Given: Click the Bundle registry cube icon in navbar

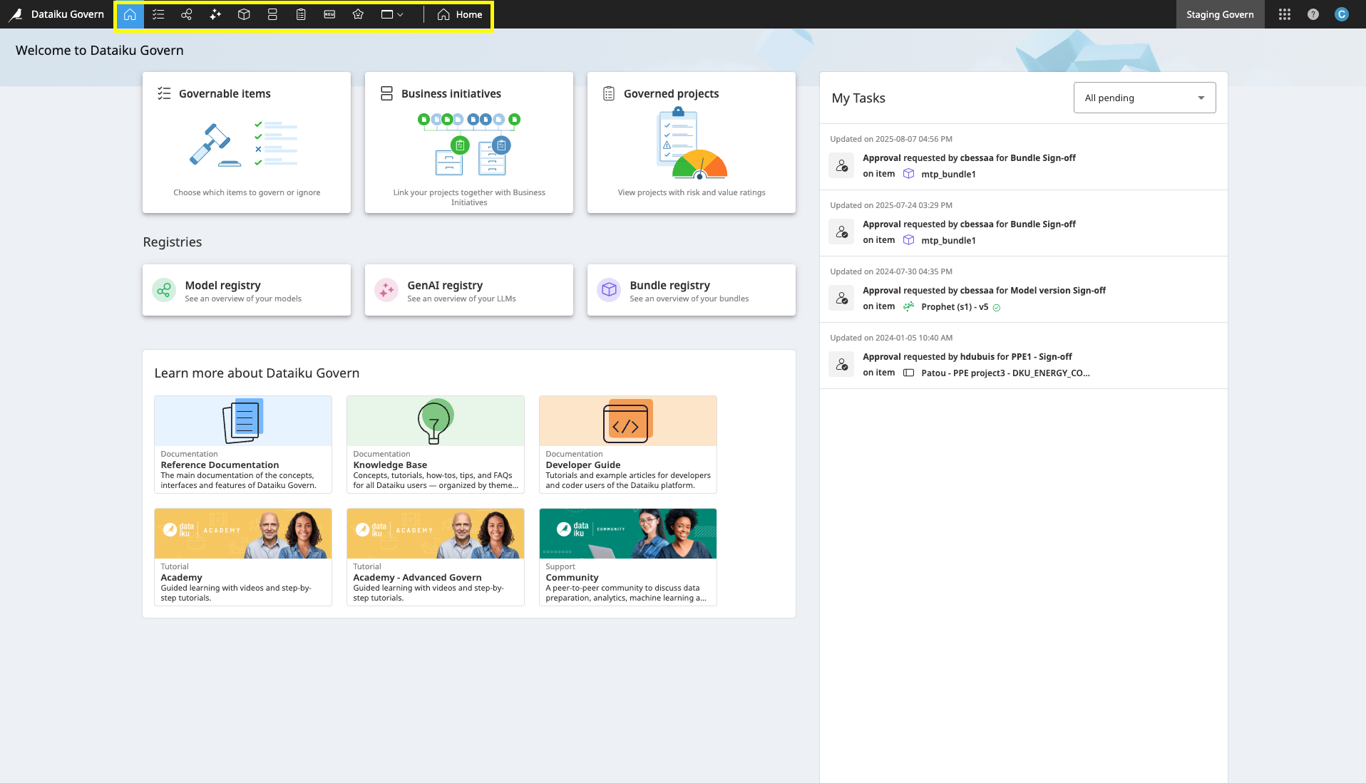Looking at the screenshot, I should [x=244, y=14].
